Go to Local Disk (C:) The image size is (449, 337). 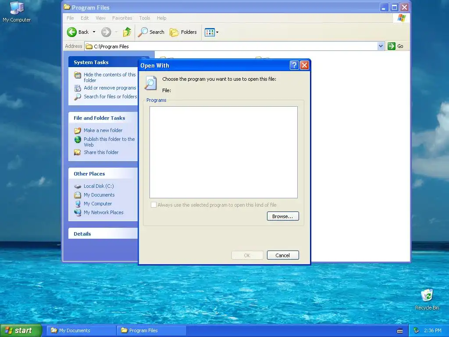pyautogui.click(x=99, y=186)
